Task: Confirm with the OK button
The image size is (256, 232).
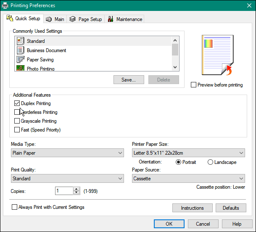Action: 169,224
